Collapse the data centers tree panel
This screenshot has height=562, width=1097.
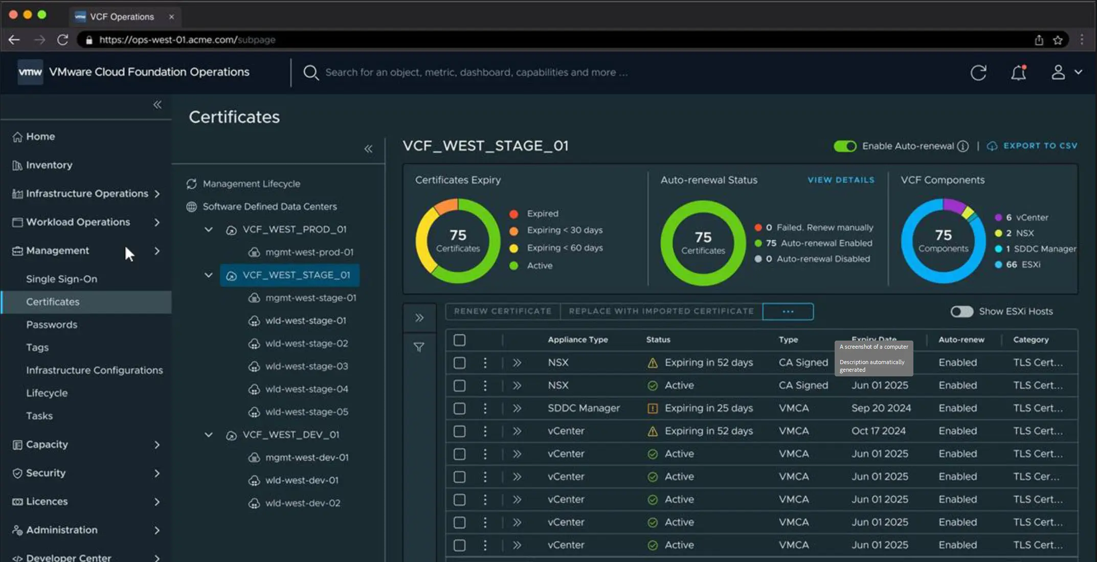368,149
